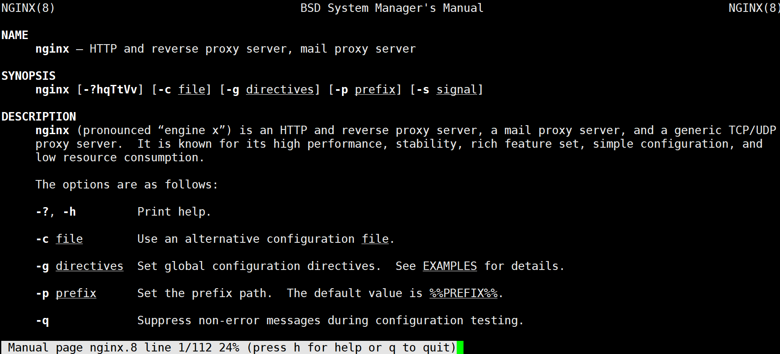Click the '-?, -h' option entry

pos(56,212)
